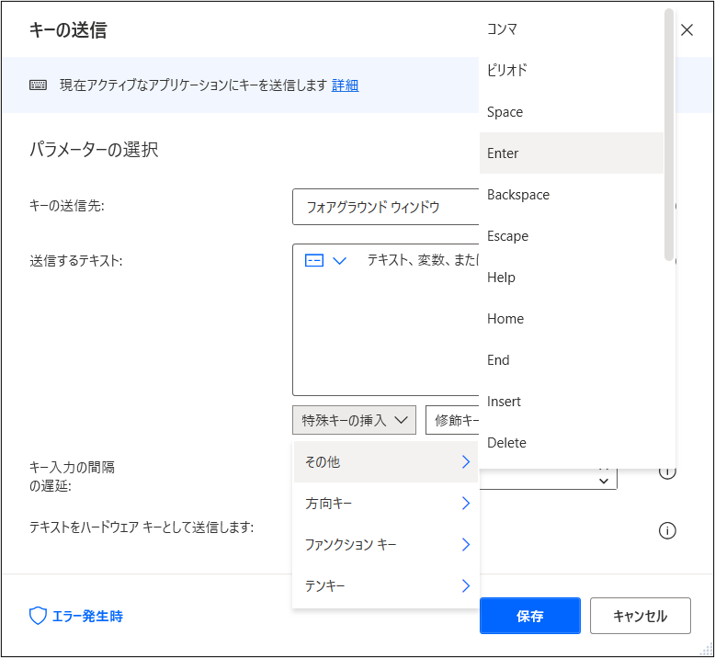Decrease key delay with the down stepper arrow
This screenshot has width=715, height=658.
coord(604,481)
